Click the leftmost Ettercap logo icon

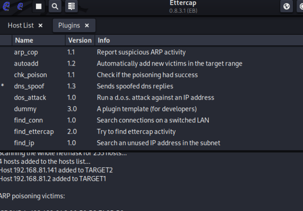[x=7, y=6]
